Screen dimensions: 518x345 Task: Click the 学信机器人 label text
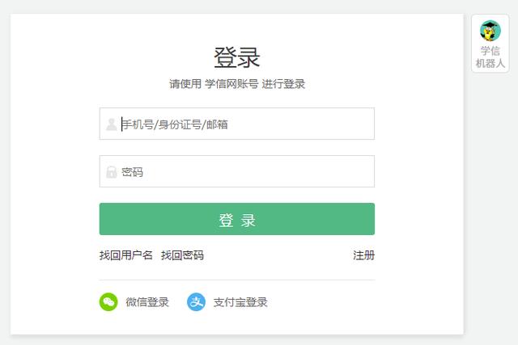pos(490,57)
